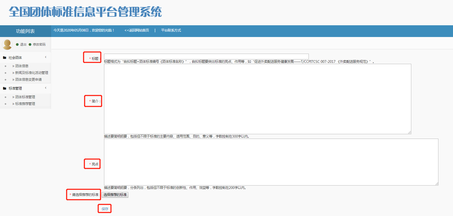Open 新闻及标准化活动管理 menu item
This screenshot has height=216, width=453.
[31, 73]
